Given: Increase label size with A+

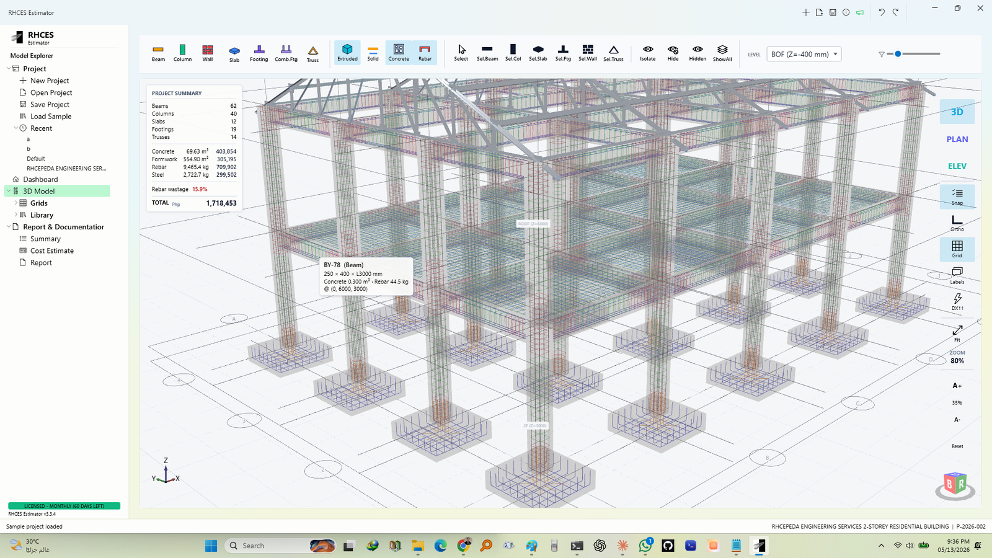Looking at the screenshot, I should coord(957,386).
